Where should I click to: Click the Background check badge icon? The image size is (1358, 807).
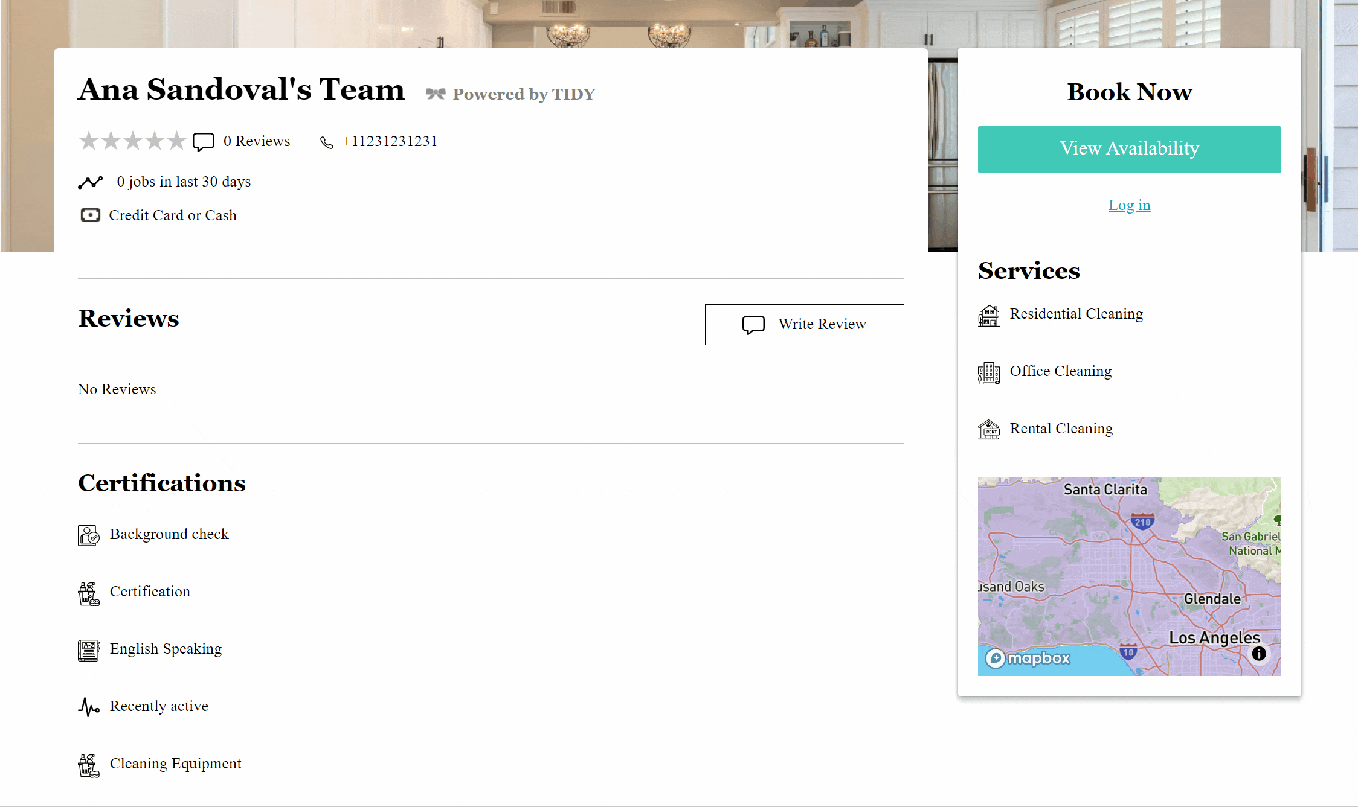(x=88, y=535)
